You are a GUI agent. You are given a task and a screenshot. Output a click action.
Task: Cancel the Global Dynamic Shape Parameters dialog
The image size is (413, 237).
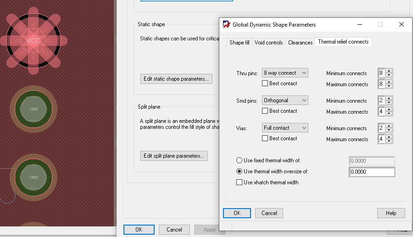coord(269,213)
